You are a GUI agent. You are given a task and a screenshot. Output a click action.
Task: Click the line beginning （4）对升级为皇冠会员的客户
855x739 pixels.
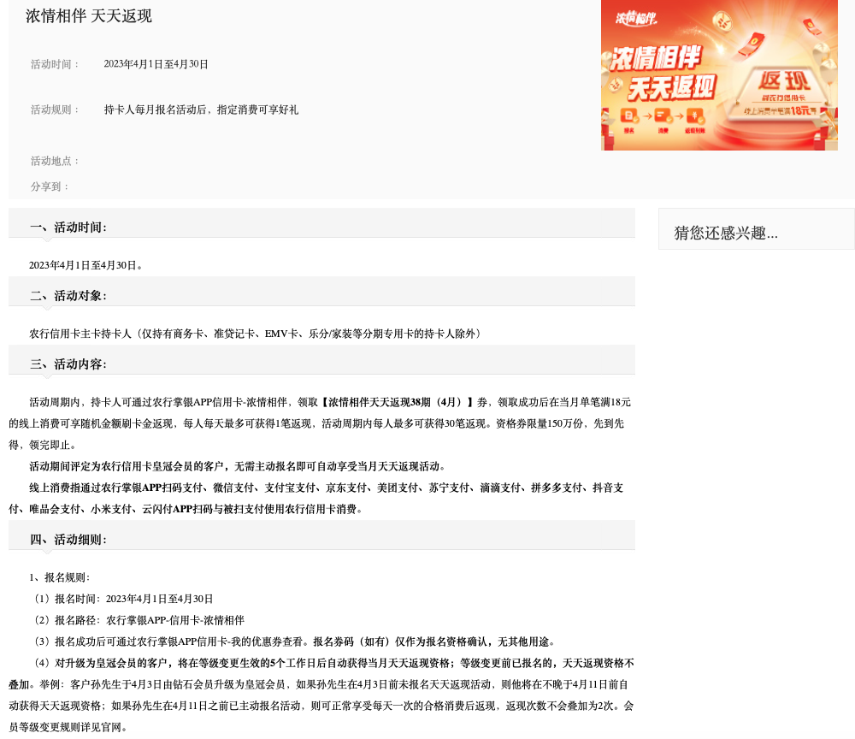[333, 663]
